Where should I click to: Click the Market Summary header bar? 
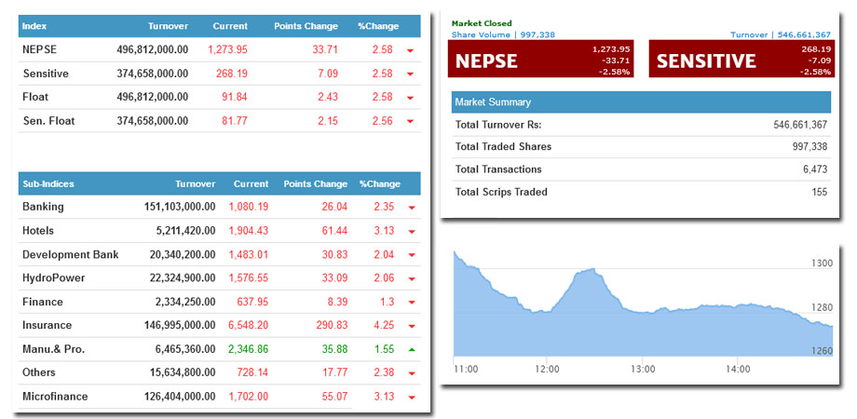[641, 102]
